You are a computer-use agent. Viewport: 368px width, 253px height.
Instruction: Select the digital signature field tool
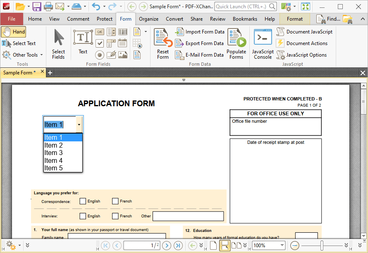[111, 55]
